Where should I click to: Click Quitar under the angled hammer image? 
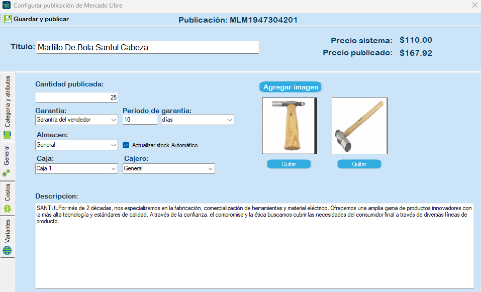(359, 164)
